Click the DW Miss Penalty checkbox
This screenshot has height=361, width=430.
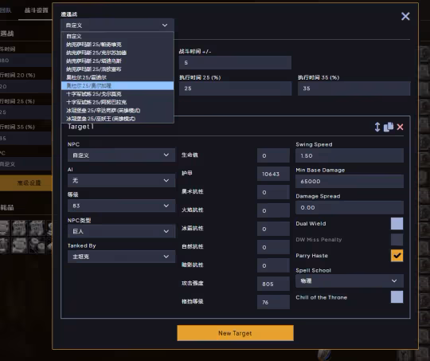point(397,239)
